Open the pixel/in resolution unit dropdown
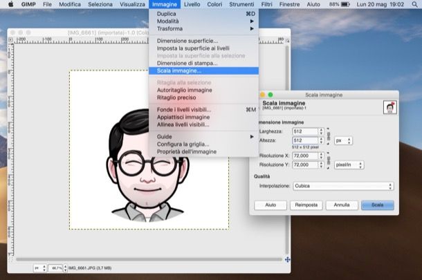The height and width of the screenshot is (280, 422). 349,165
